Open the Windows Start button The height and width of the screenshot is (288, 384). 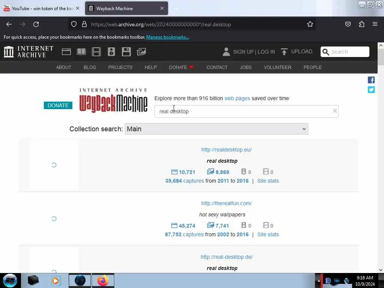[10, 280]
